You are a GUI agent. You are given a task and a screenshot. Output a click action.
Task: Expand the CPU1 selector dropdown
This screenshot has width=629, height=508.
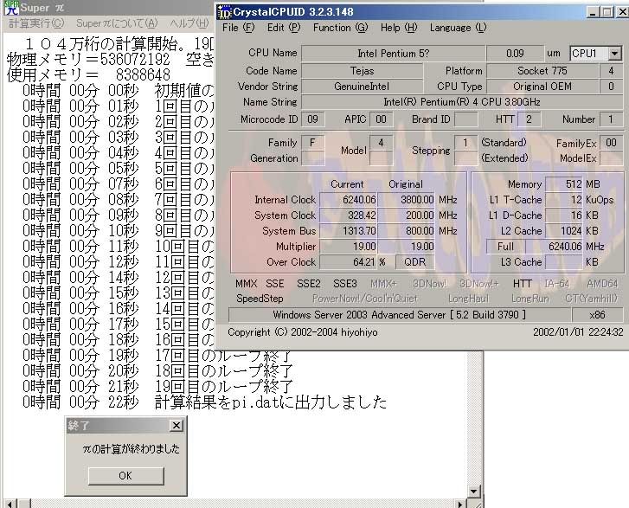coord(614,54)
